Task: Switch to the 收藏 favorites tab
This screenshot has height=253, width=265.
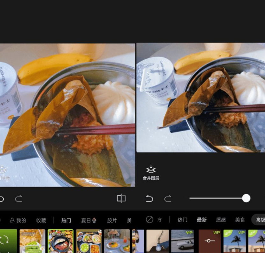Action: click(41, 220)
